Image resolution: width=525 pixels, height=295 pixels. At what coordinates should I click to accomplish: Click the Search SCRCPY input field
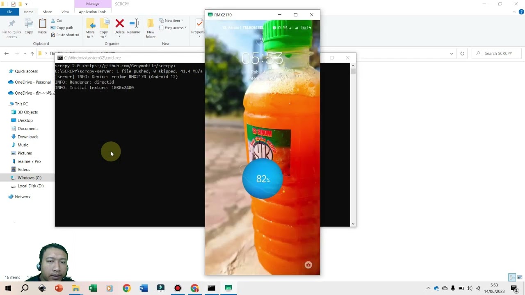(497, 53)
